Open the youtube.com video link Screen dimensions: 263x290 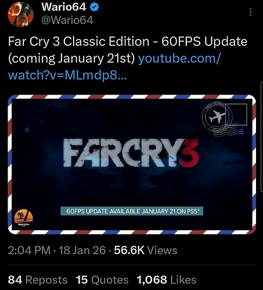[114, 67]
